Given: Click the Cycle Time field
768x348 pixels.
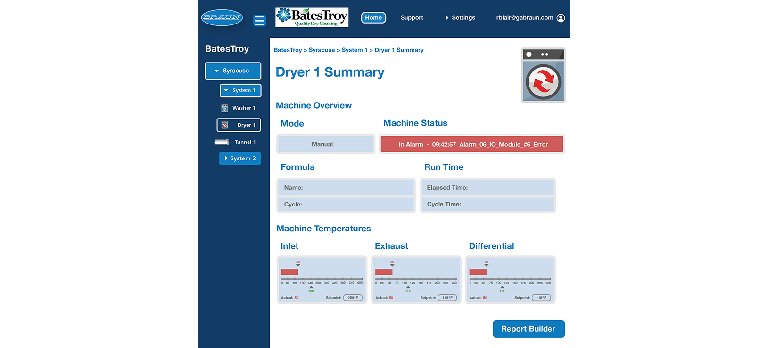Looking at the screenshot, I should click(x=487, y=204).
